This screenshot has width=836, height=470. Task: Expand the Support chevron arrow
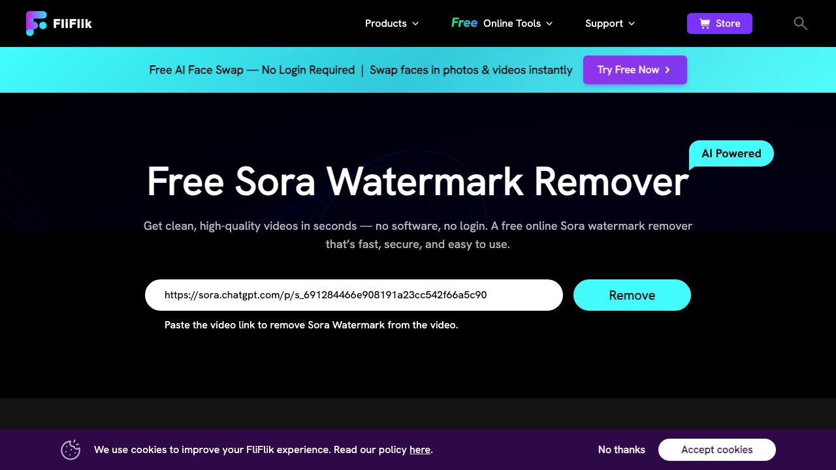(x=632, y=23)
